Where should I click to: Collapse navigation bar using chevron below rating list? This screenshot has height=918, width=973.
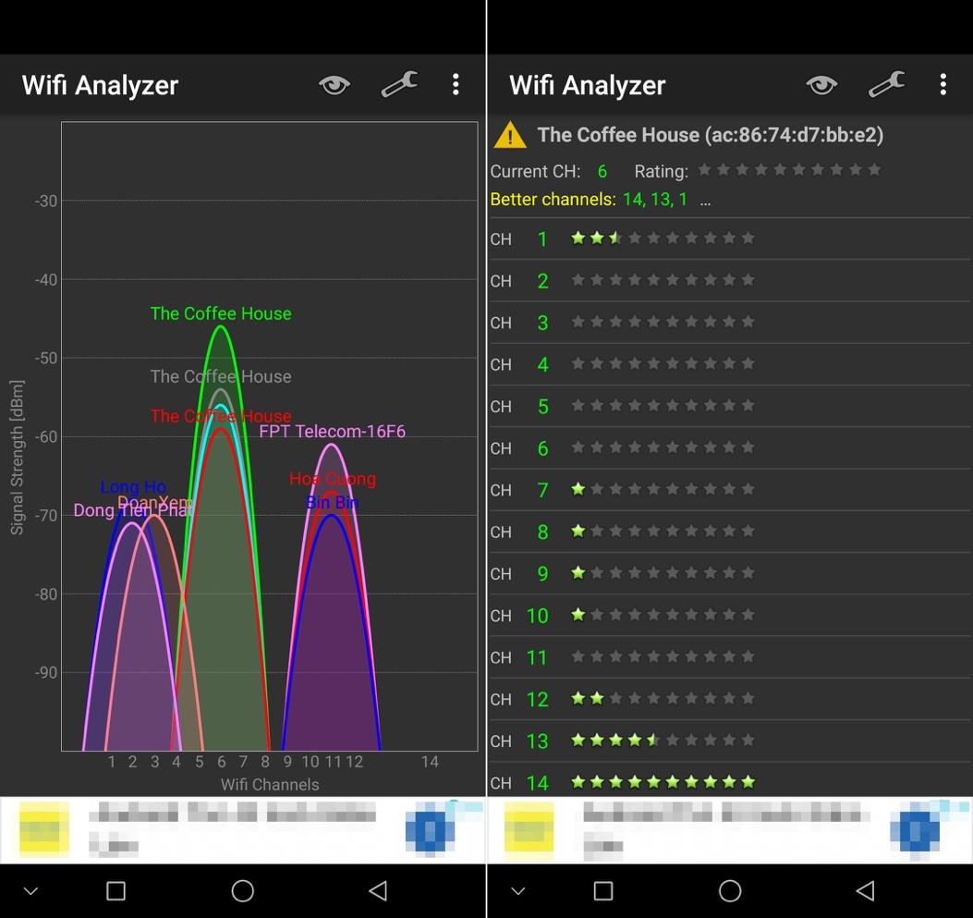tap(518, 891)
